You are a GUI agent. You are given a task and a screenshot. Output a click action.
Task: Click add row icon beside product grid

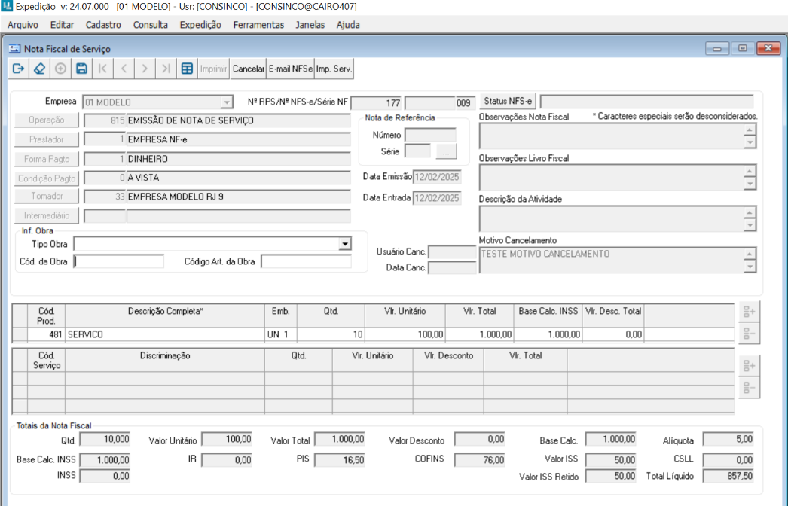(x=750, y=312)
